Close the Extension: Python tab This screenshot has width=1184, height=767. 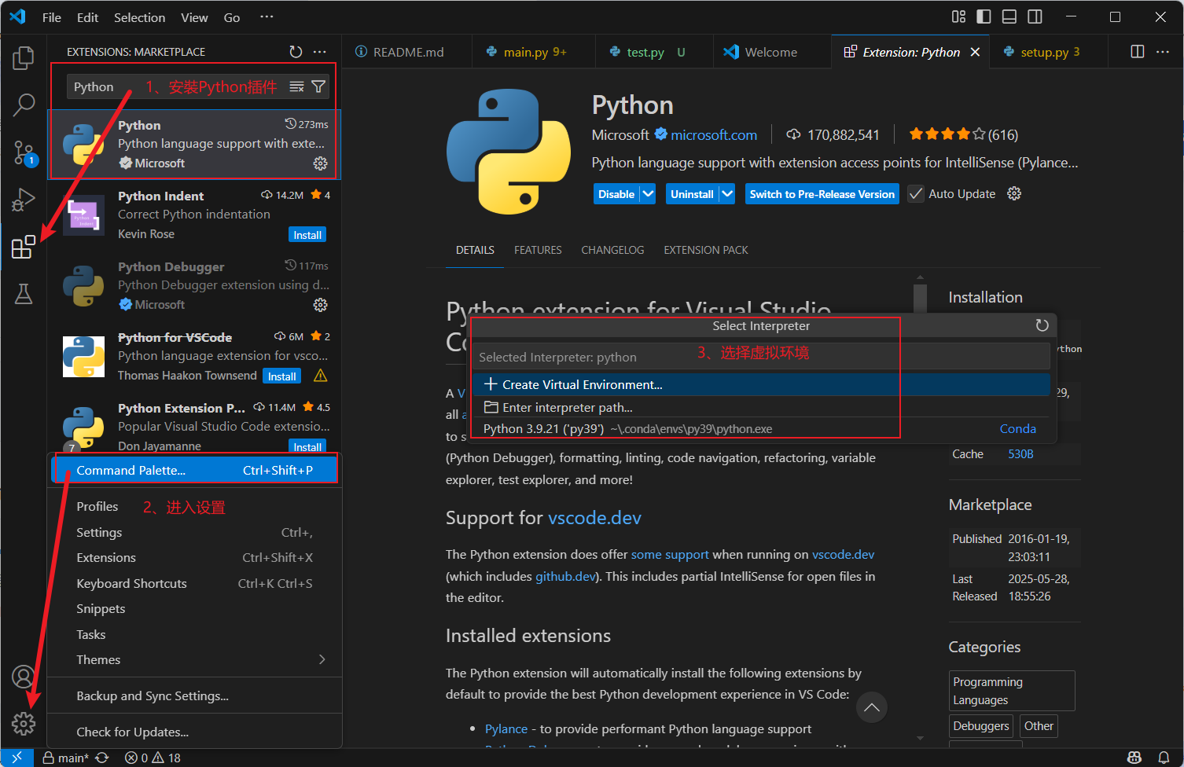click(975, 52)
